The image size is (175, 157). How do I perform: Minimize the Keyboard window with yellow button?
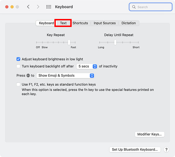coord(12,7)
